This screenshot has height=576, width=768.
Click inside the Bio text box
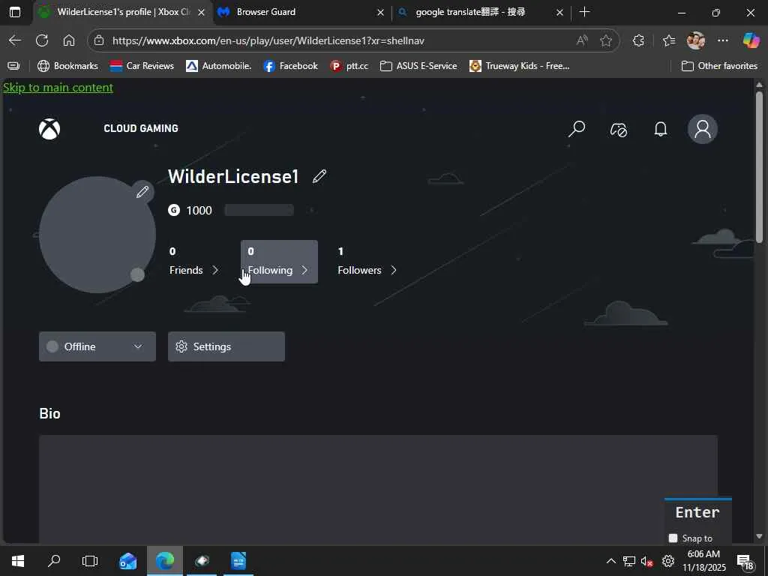click(378, 489)
